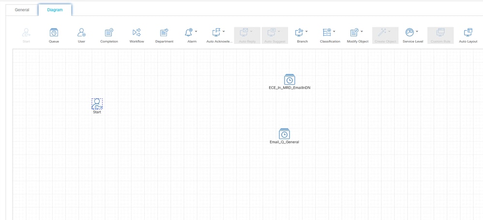Click the Auto Acknowledge icon
The height and width of the screenshot is (220, 483).
coord(216,32)
